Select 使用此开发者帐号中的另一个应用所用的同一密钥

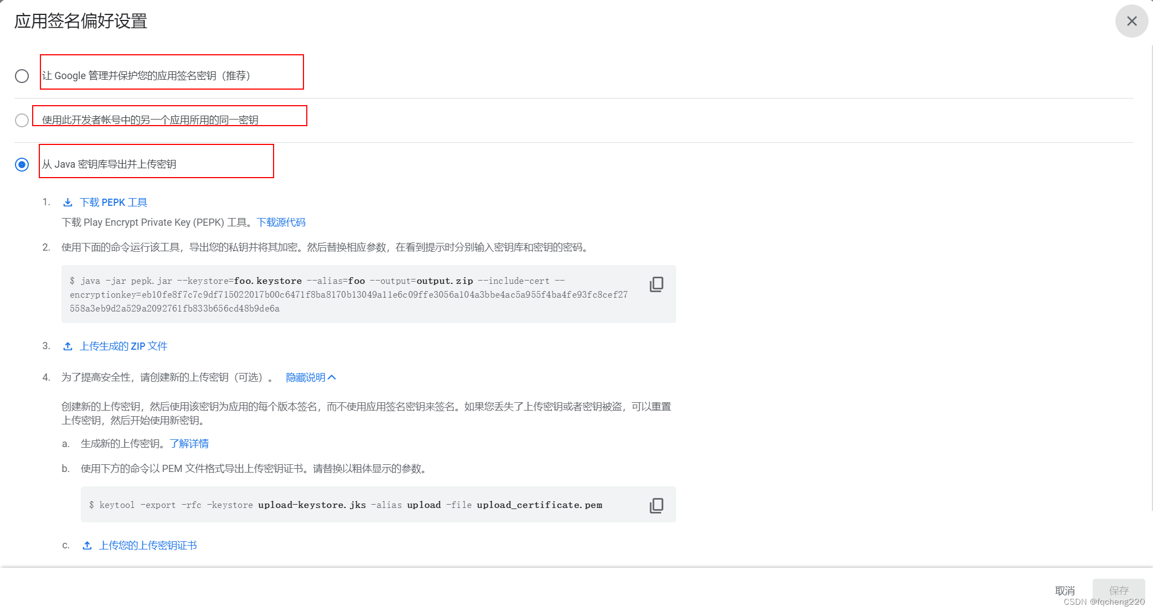[x=22, y=120]
